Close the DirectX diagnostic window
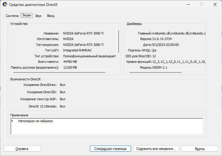The height and width of the screenshot is (156, 222). (215, 4)
